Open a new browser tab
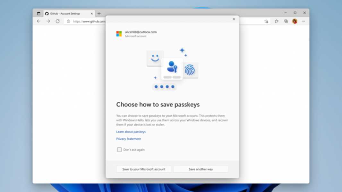Viewport: 342px width, 192px height. tap(99, 13)
